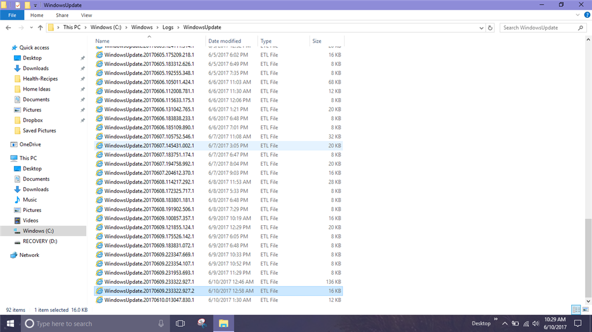Click the scrollbar up arrow of file list
The image size is (592, 332).
click(x=588, y=39)
